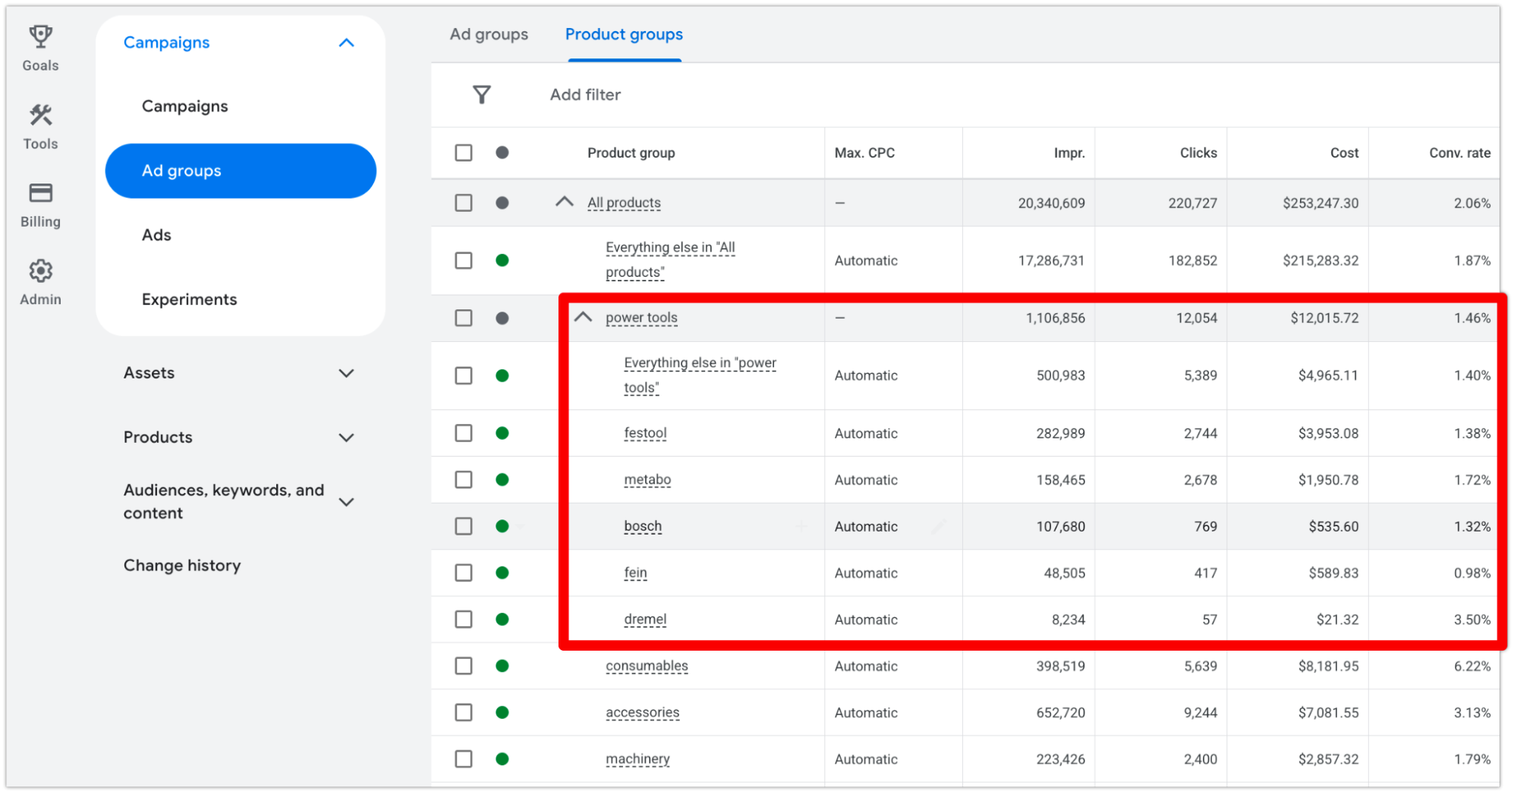Collapse the power tools group

pos(583,317)
